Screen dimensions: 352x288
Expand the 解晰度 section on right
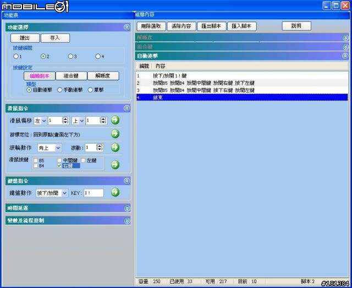pos(345,37)
